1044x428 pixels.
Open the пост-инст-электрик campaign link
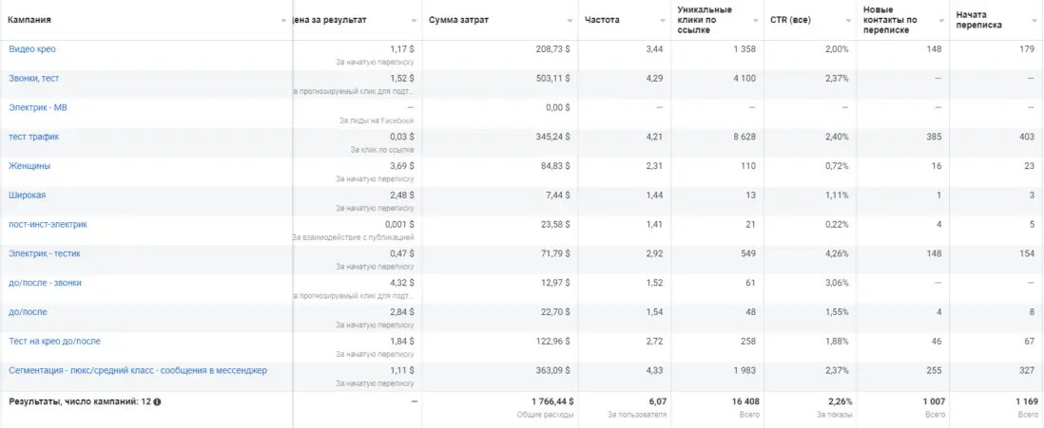pyautogui.click(x=48, y=225)
